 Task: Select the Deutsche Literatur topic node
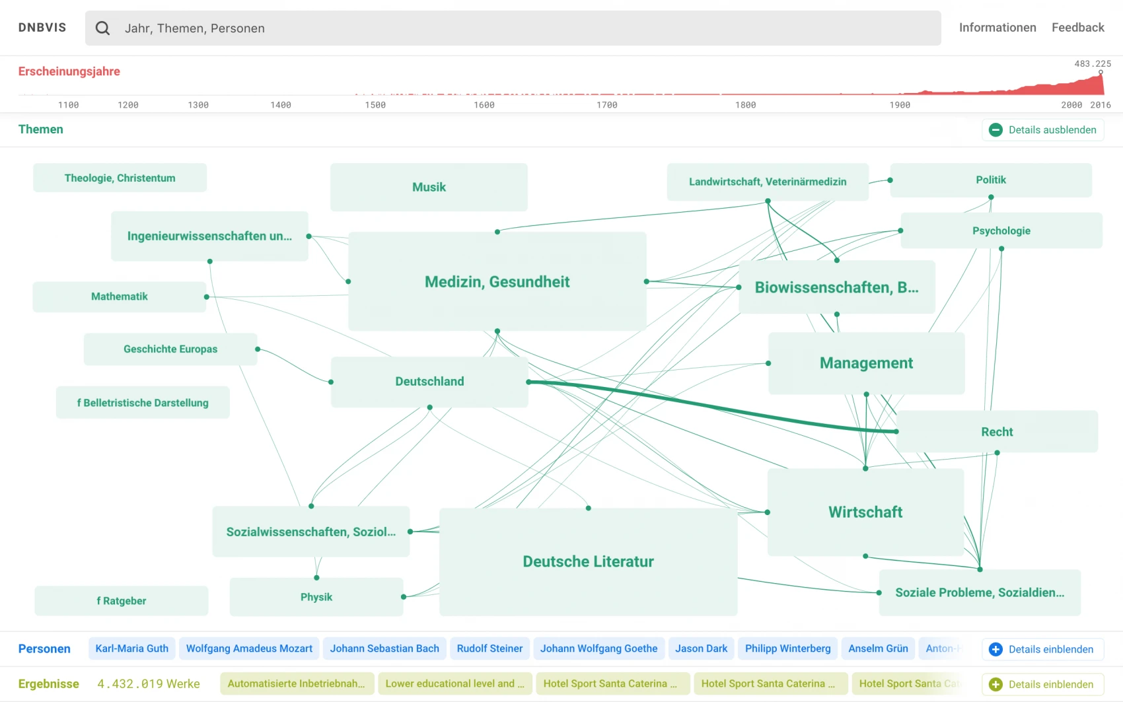[x=588, y=561]
